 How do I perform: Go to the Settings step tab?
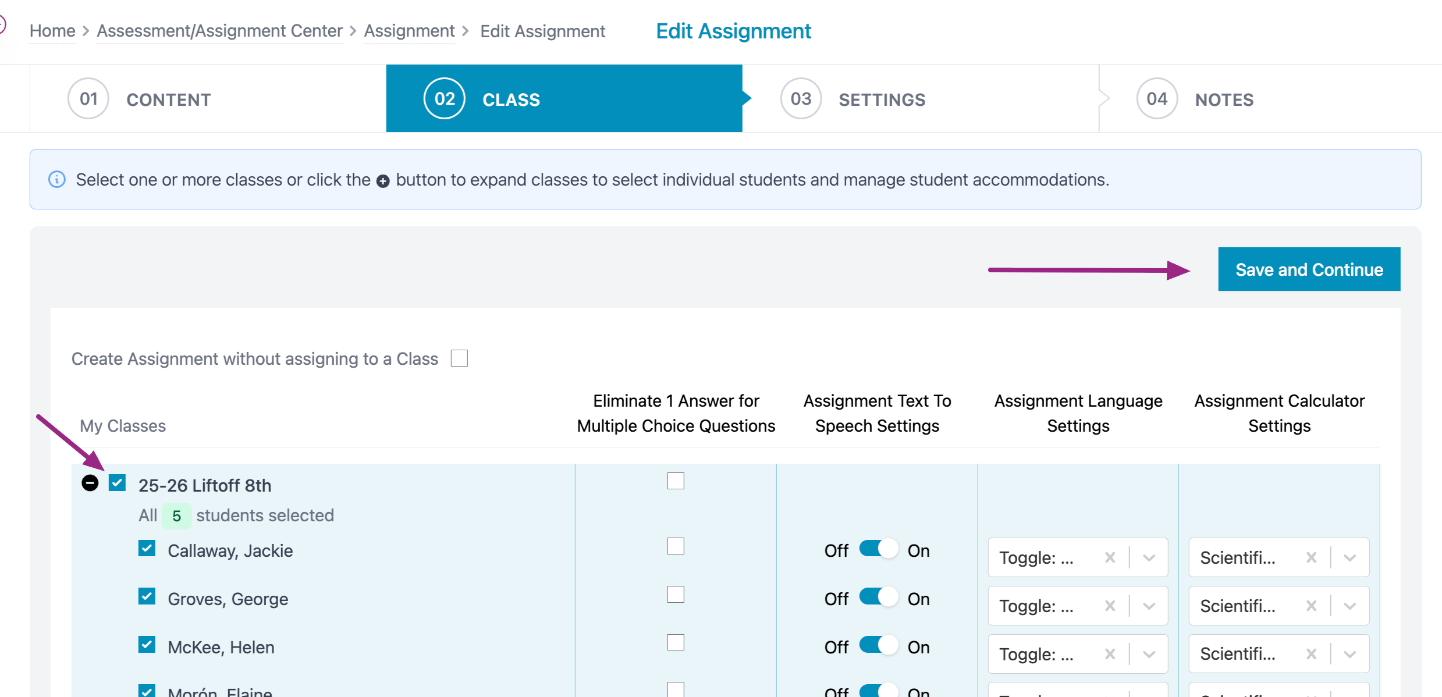pyautogui.click(x=881, y=99)
